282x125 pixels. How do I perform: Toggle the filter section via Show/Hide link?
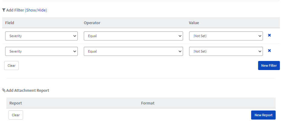36,10
